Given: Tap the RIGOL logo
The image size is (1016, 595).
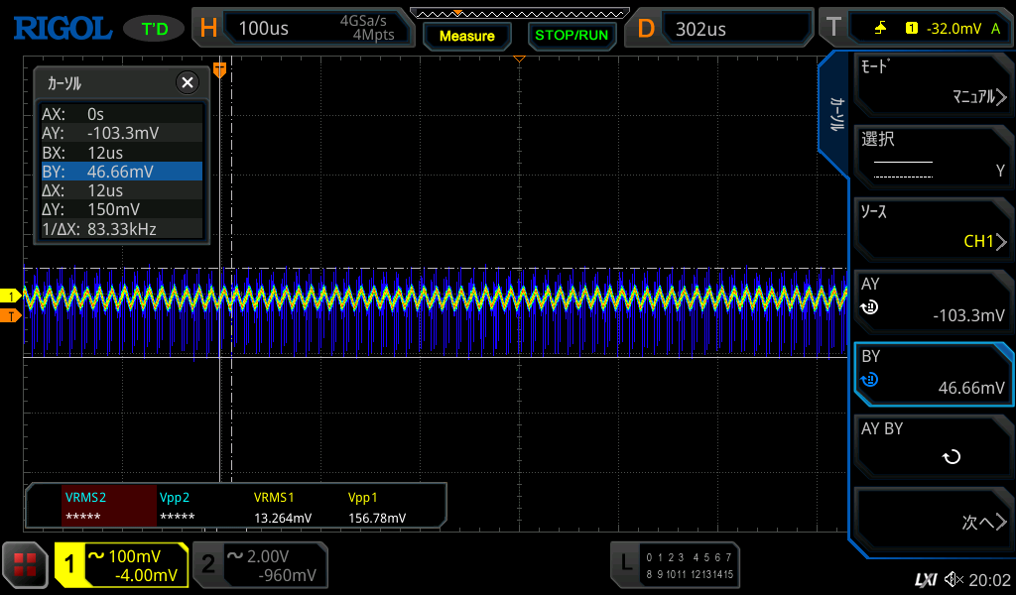Looking at the screenshot, I should (x=62, y=28).
